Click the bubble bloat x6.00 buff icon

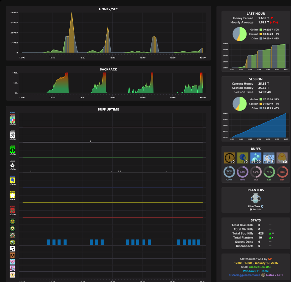point(256,158)
